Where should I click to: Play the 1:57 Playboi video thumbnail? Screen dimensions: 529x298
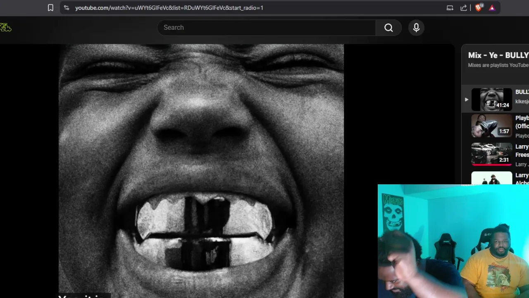492,126
